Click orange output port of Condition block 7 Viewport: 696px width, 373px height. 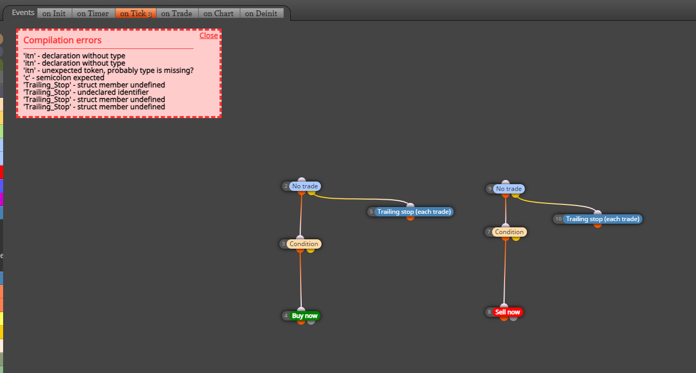tap(506, 238)
